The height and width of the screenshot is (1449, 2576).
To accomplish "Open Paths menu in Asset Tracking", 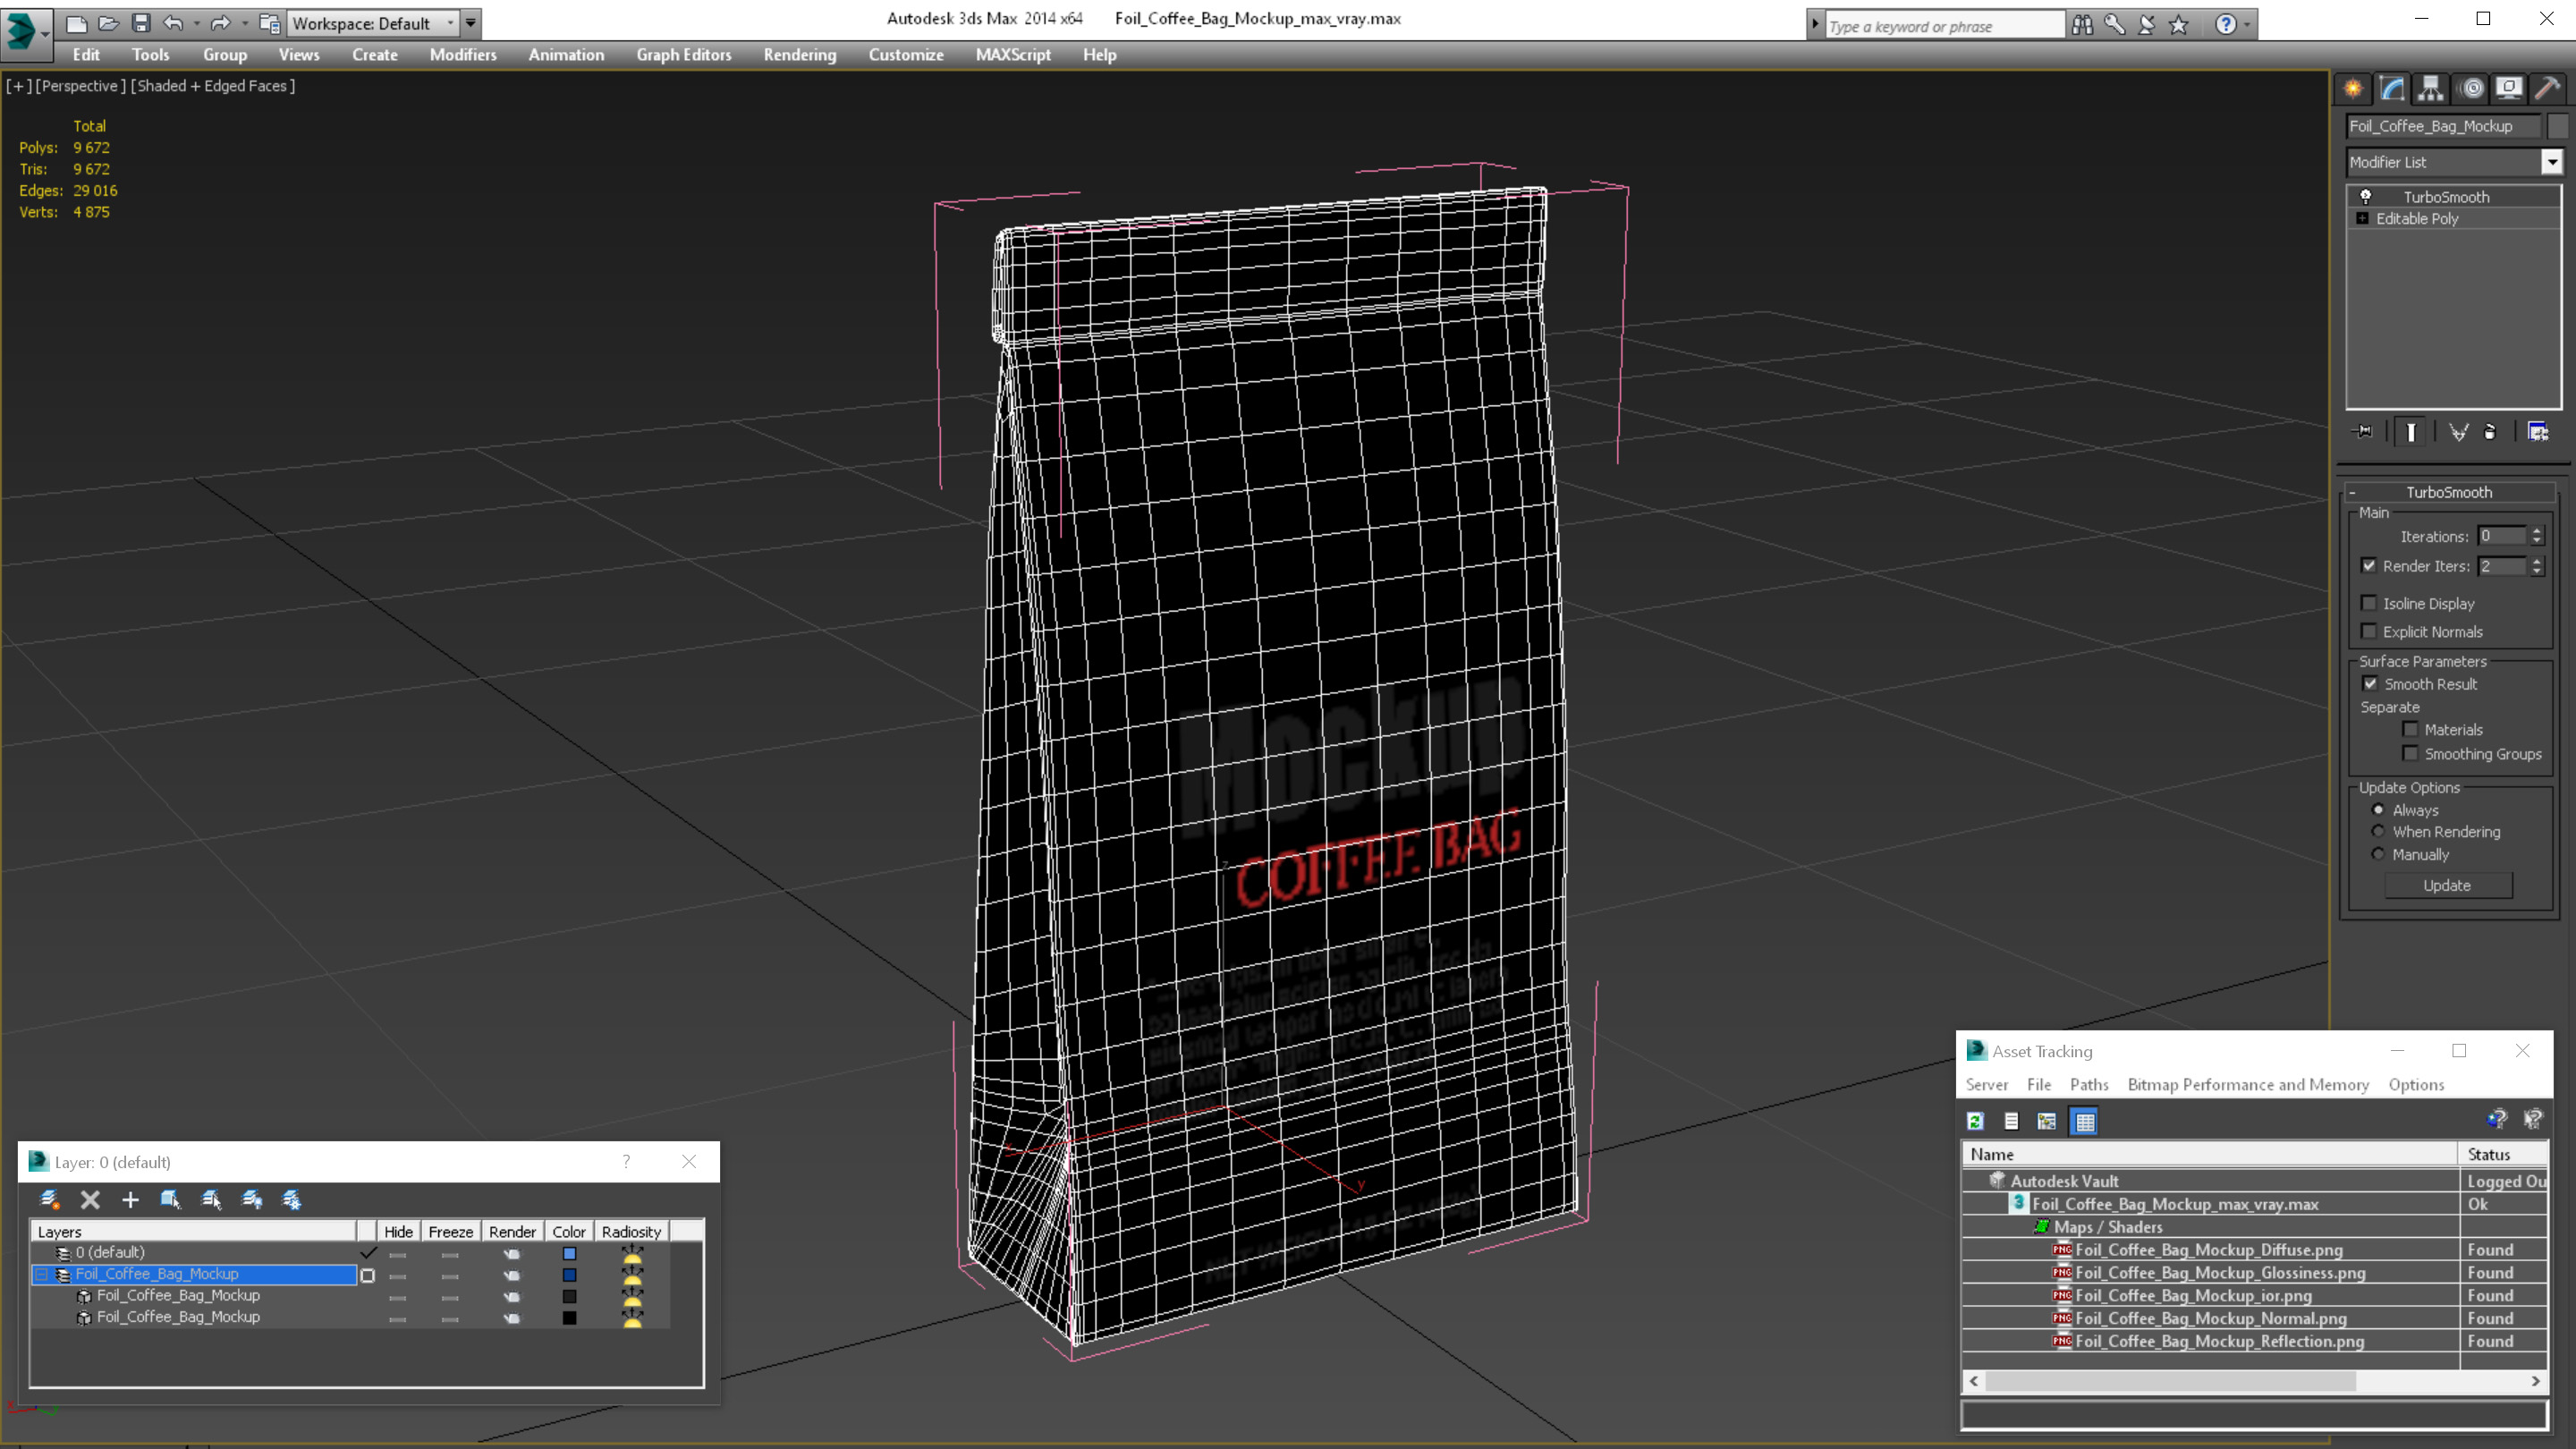I will click(2089, 1084).
